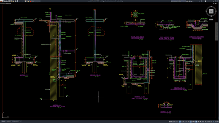This screenshot has width=219, height=123.
Task: Click the PC15 label in sump pit section
Action: coord(134,81)
